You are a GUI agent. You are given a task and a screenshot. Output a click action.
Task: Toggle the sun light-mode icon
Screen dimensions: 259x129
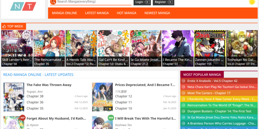pyautogui.click(x=252, y=2)
